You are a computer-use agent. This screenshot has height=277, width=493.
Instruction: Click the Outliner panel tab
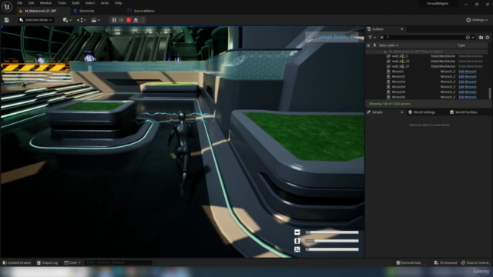[378, 29]
